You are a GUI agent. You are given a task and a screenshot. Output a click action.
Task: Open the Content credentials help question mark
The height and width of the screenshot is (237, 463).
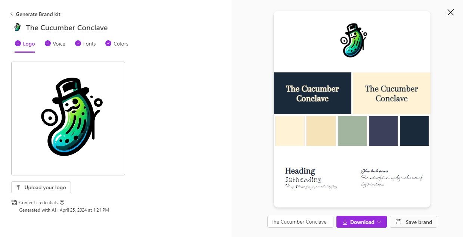click(62, 203)
